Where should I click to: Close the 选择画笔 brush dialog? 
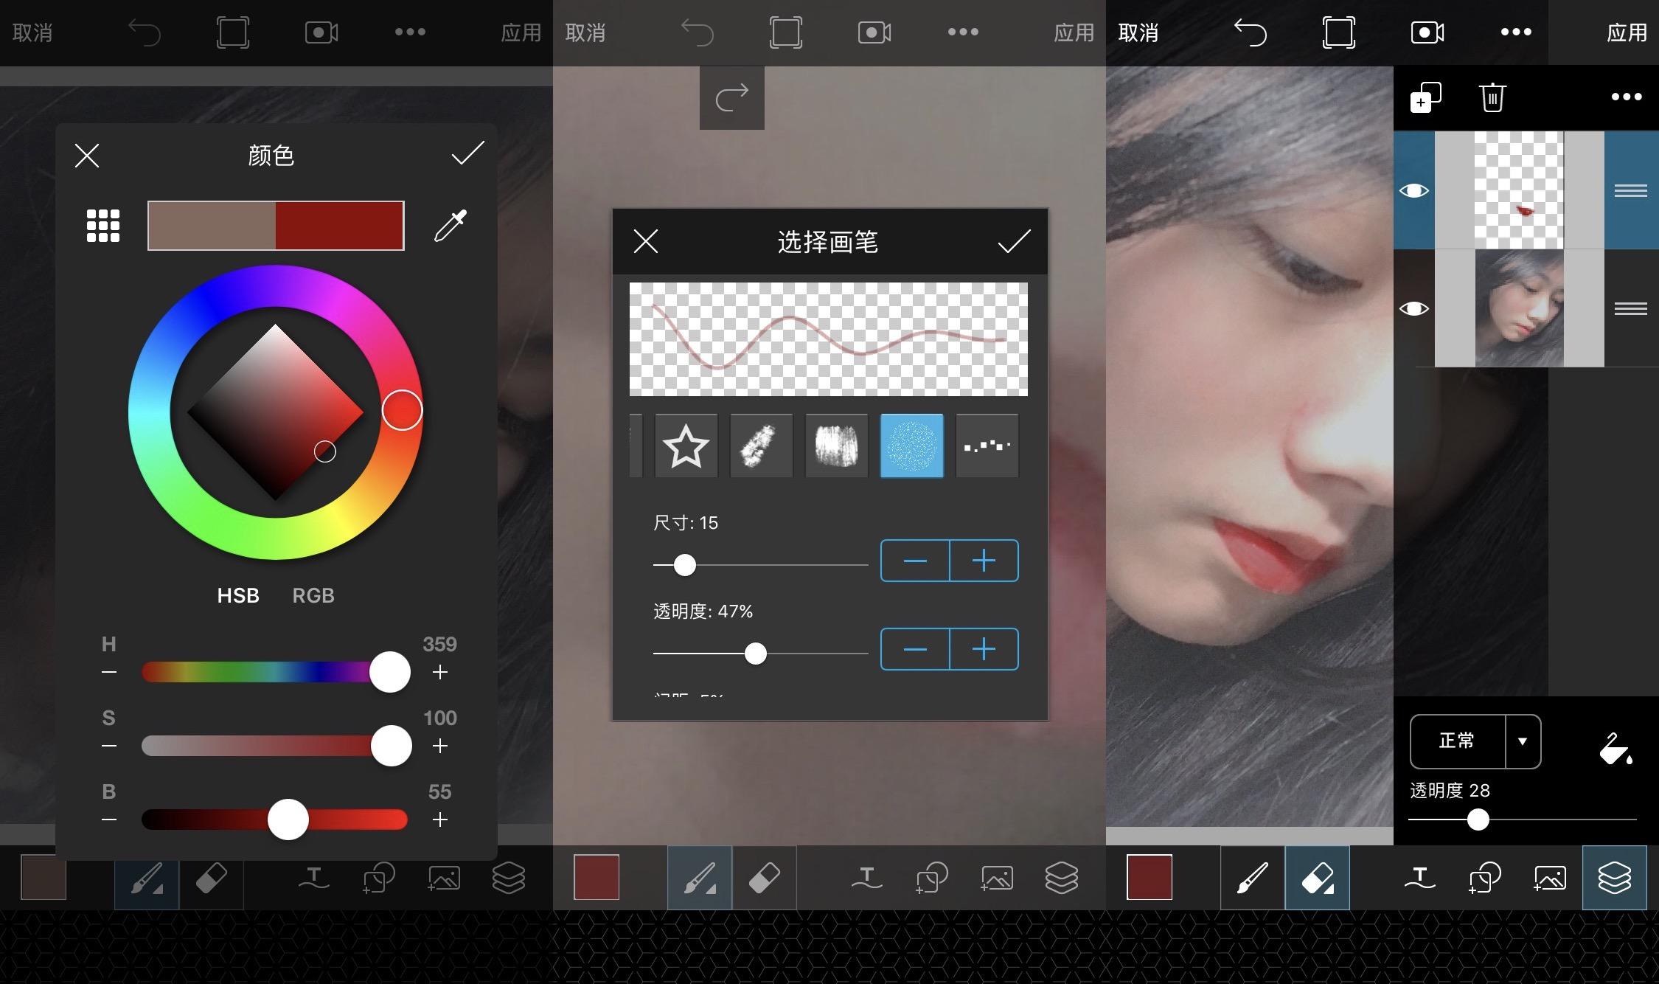click(646, 241)
